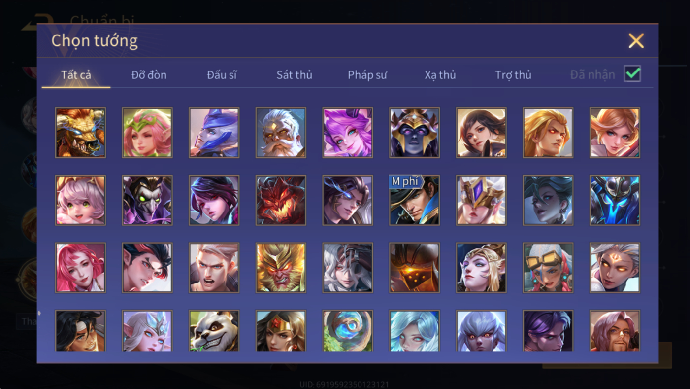Select the hero with goggles and pink hair
The width and height of the screenshot is (690, 389).
[x=548, y=268]
